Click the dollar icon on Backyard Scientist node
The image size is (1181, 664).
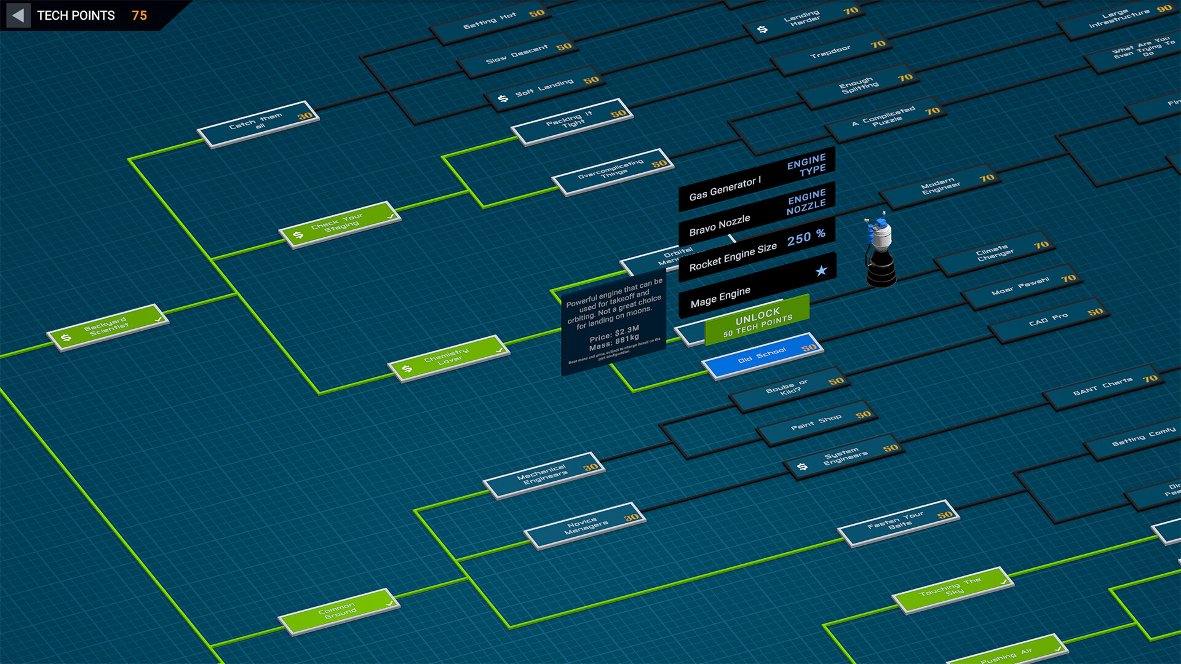point(65,337)
